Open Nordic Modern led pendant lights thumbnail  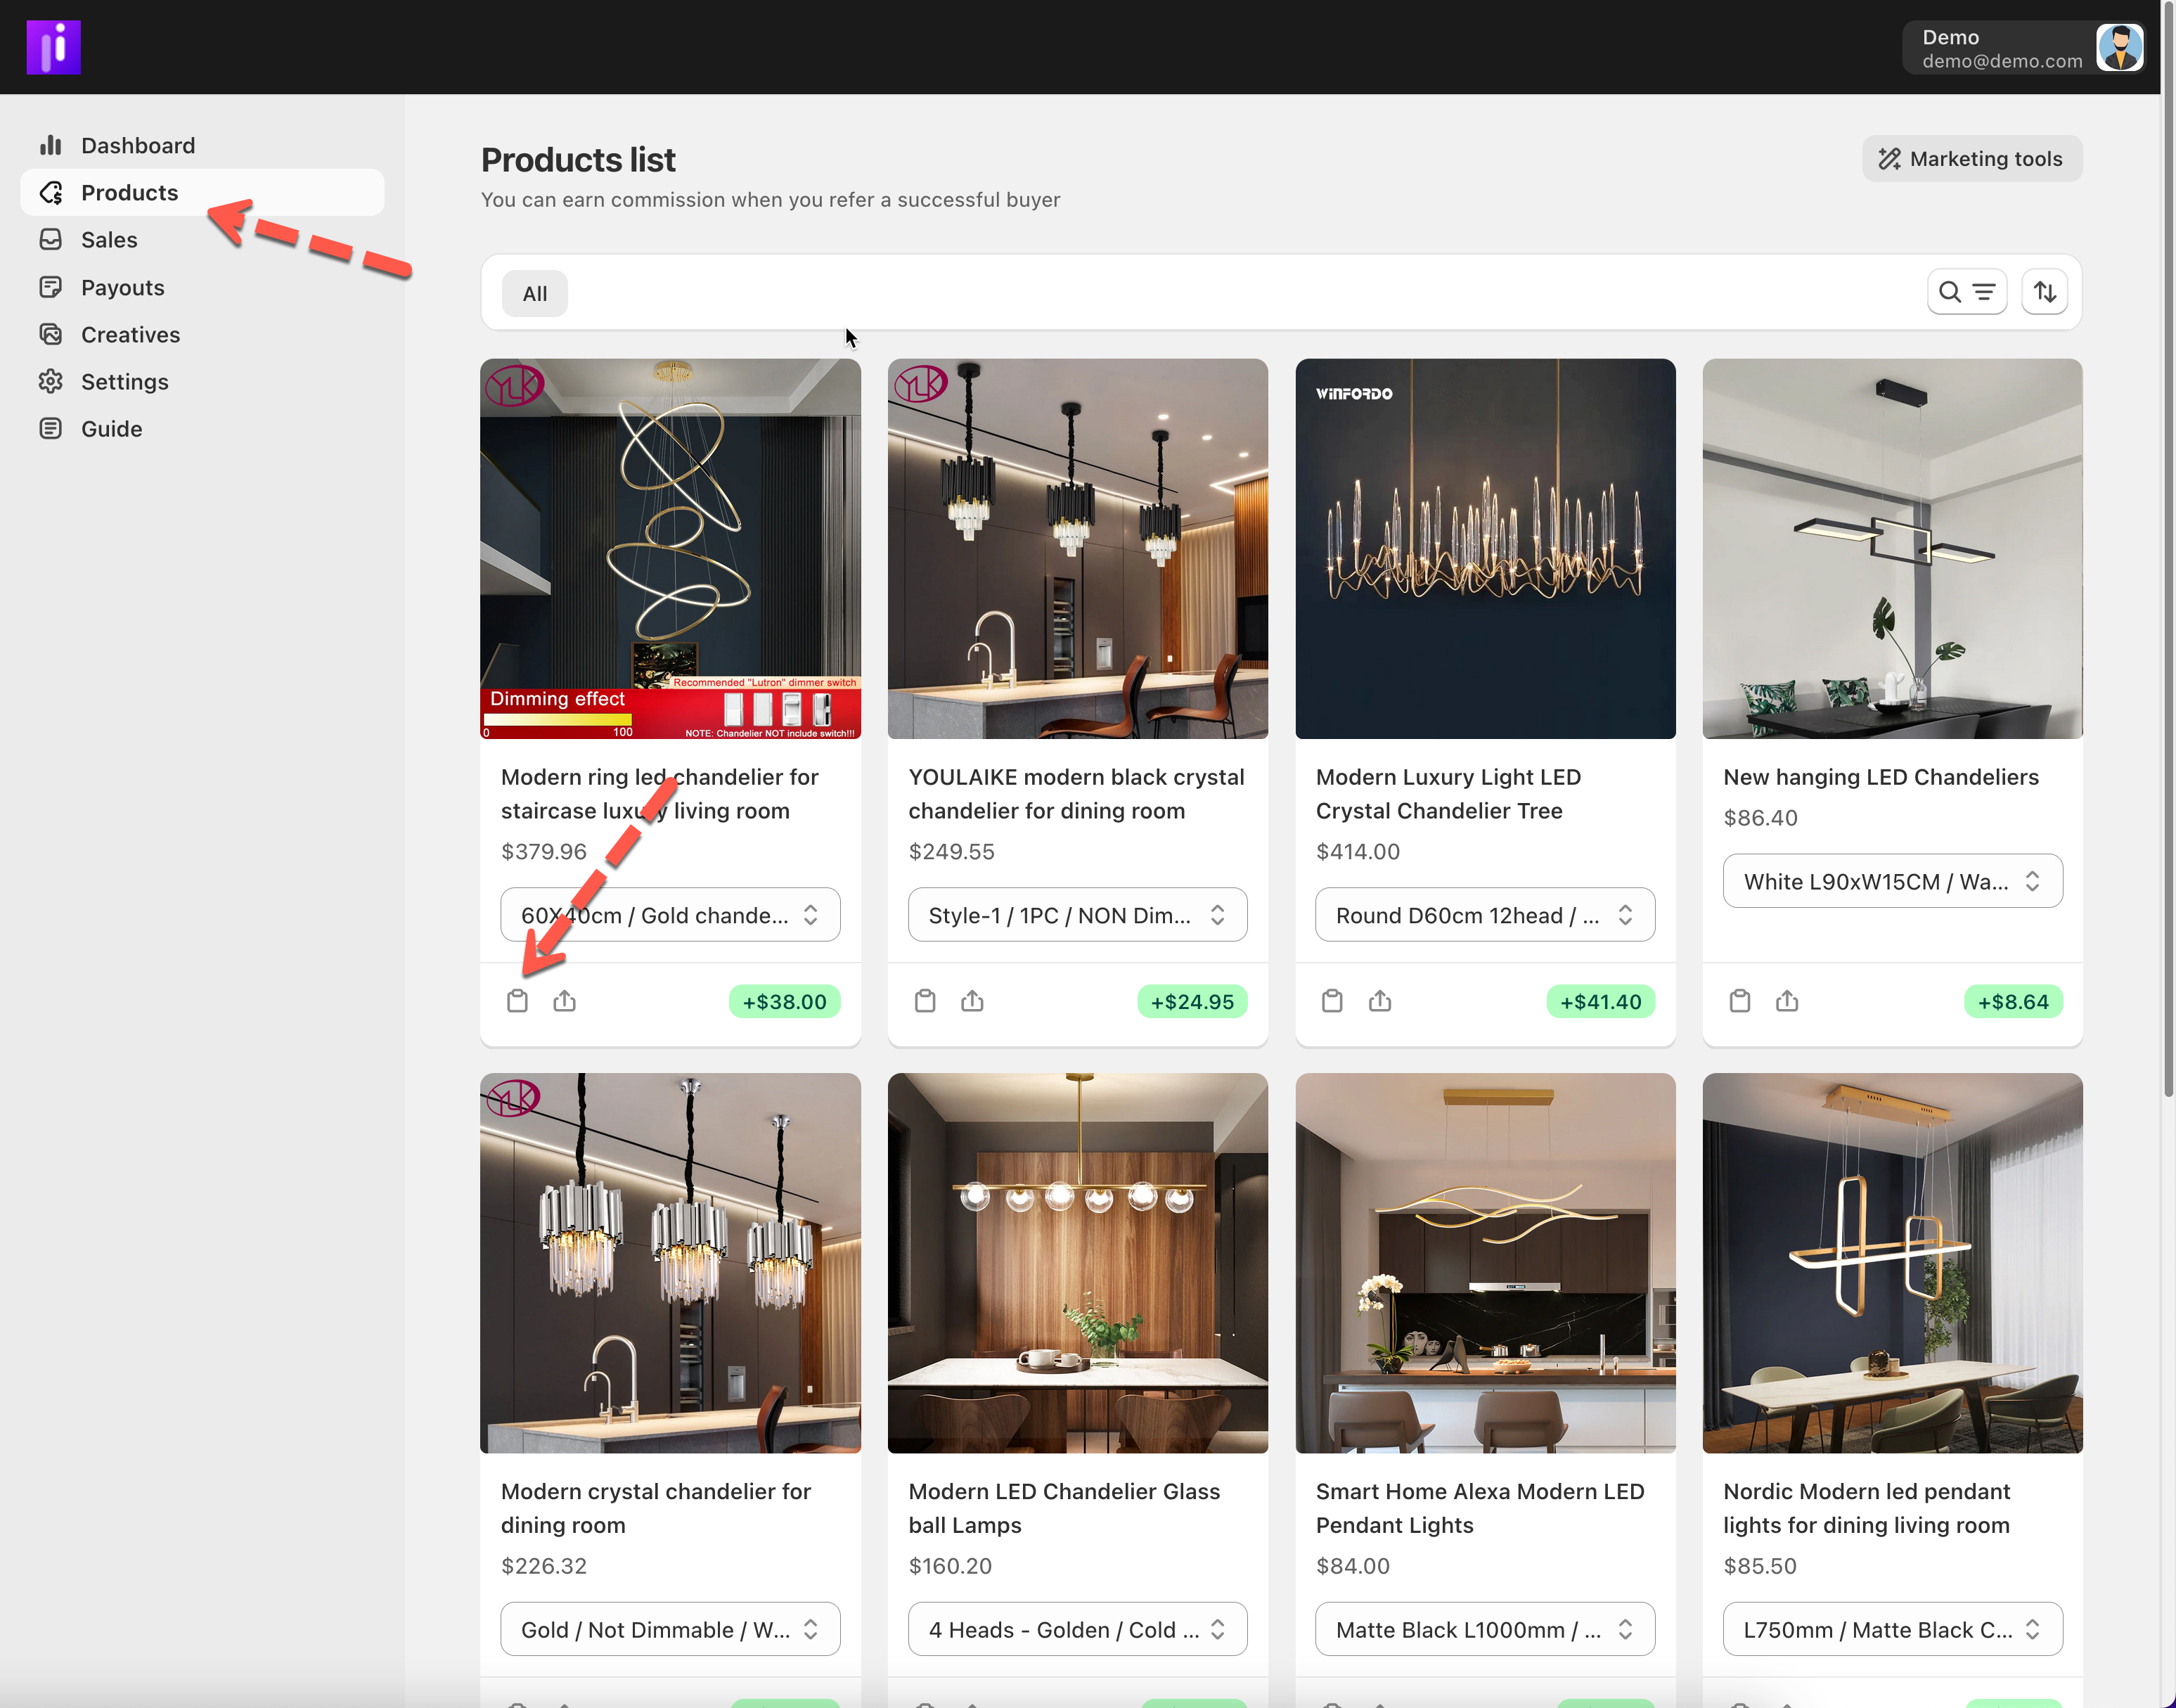point(1892,1263)
